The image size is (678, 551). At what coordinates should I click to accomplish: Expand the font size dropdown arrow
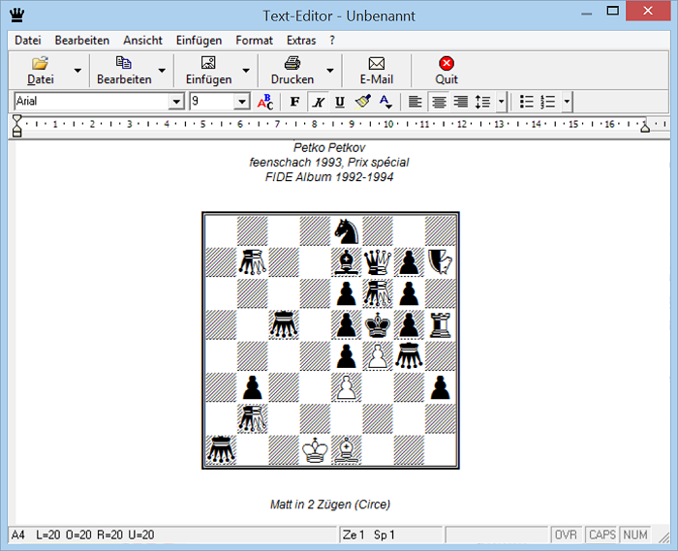click(x=242, y=102)
